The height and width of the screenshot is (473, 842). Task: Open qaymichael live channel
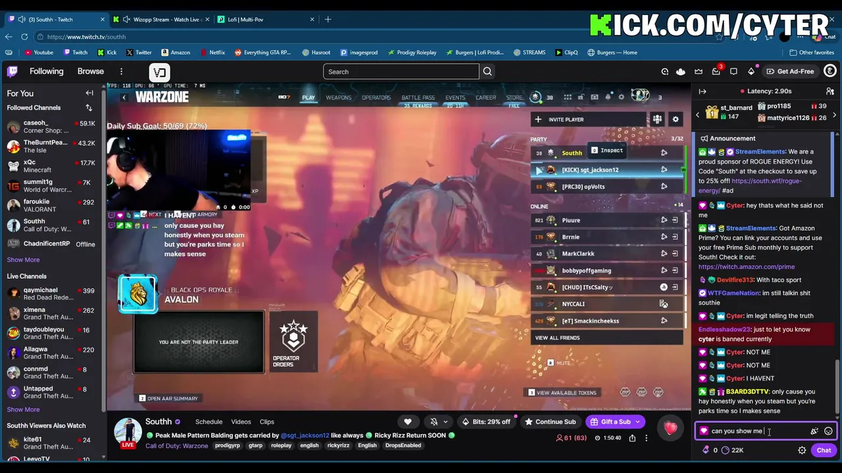coord(51,294)
